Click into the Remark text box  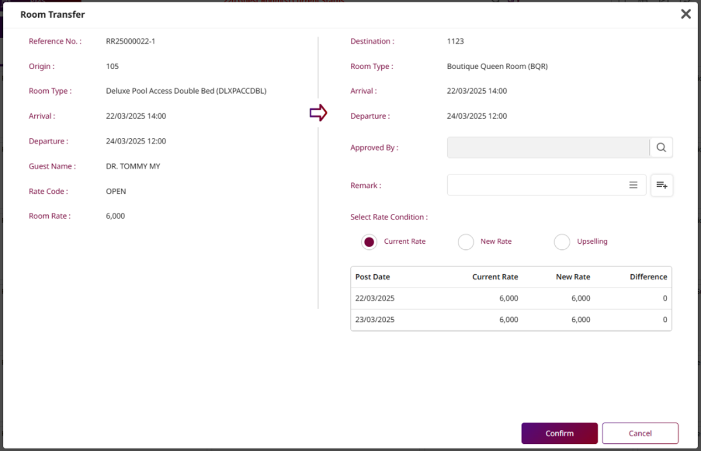(535, 185)
